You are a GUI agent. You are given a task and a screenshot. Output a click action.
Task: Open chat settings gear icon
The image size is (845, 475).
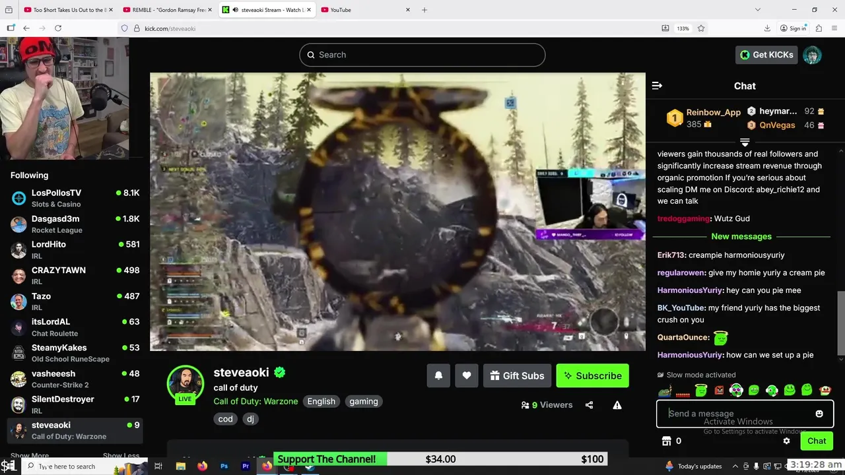(x=786, y=441)
